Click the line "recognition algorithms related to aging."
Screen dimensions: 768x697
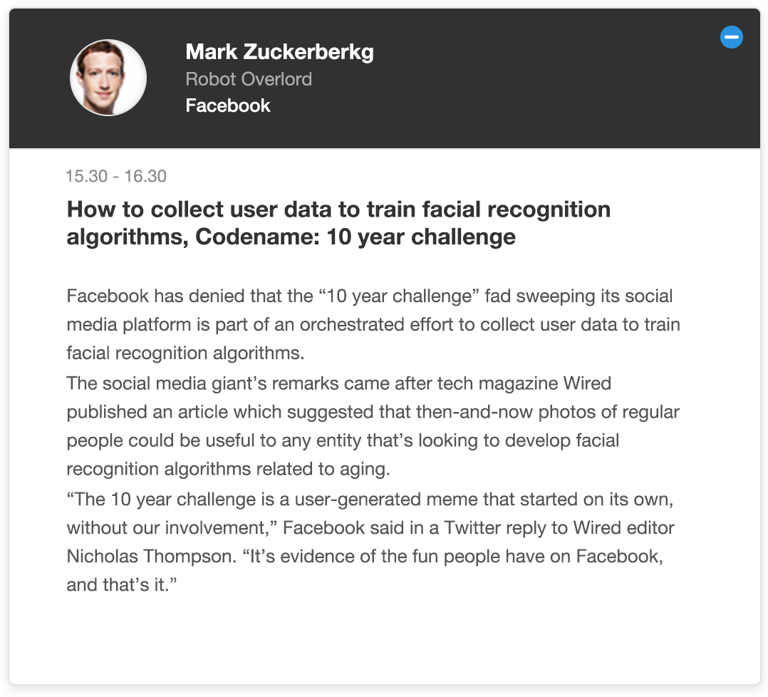click(x=228, y=469)
